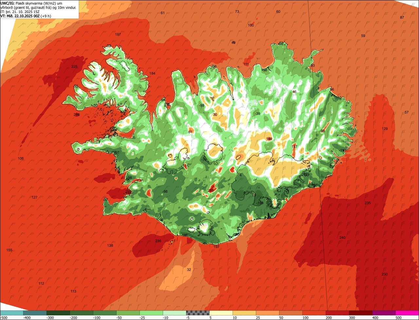Click the pale yellow legend swatch labeled 5

(x=221, y=313)
